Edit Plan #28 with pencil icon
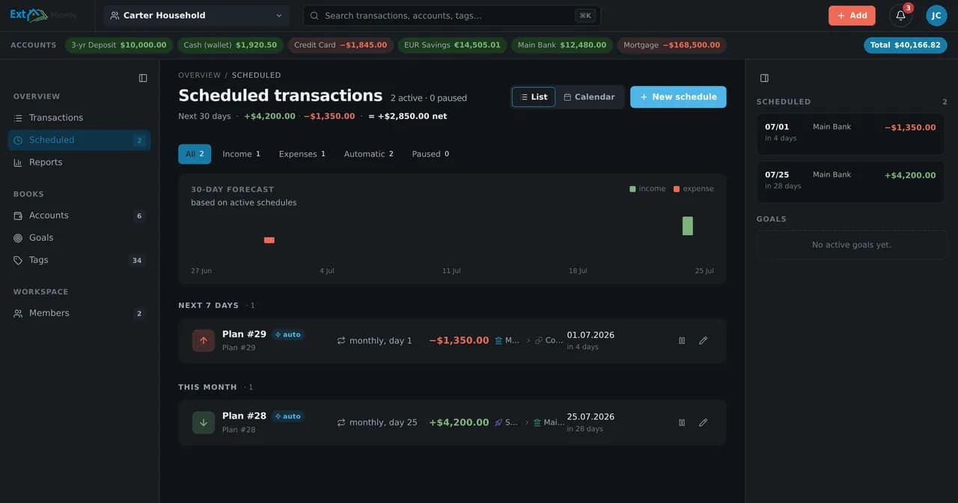The image size is (958, 503). [x=703, y=422]
